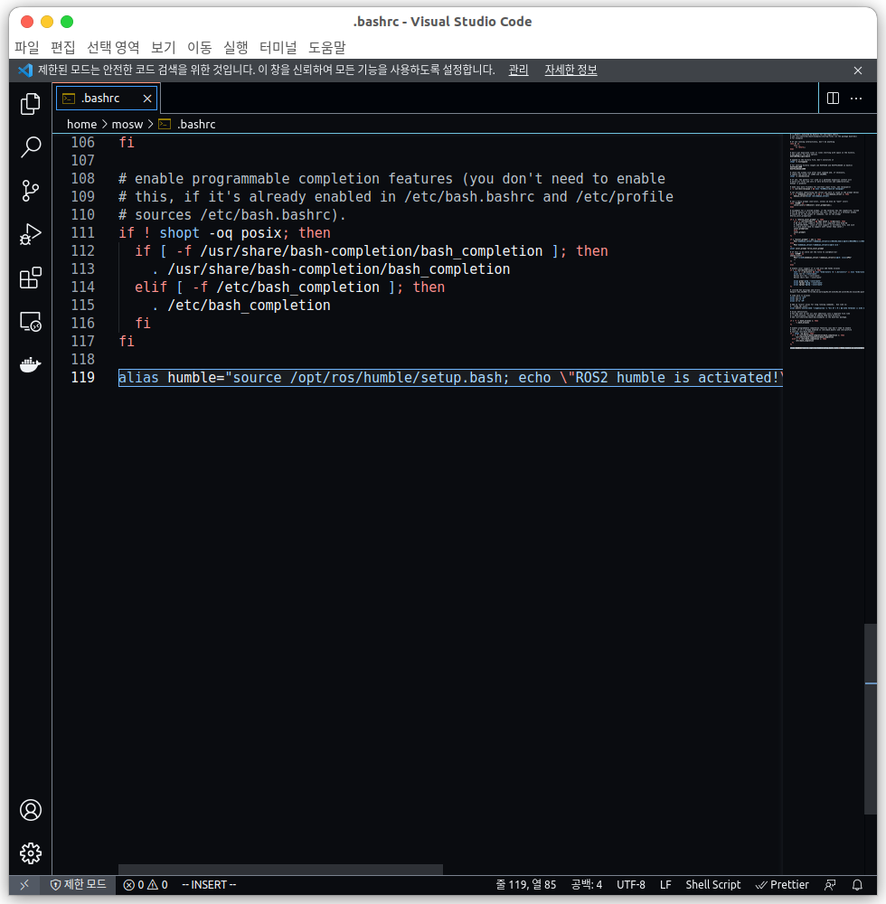The width and height of the screenshot is (886, 904).
Task: Click the word shopt on line 111
Action: 179,233
